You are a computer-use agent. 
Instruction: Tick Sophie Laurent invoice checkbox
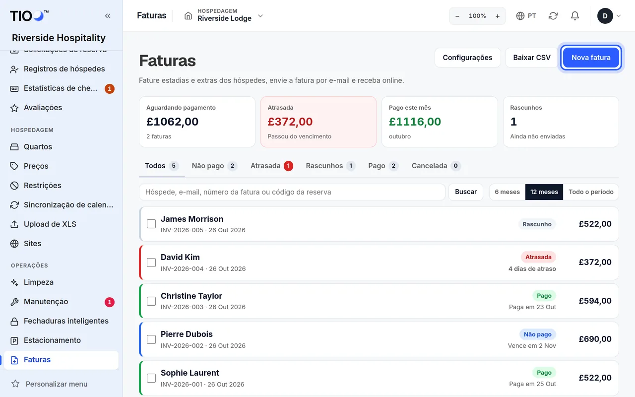[151, 378]
